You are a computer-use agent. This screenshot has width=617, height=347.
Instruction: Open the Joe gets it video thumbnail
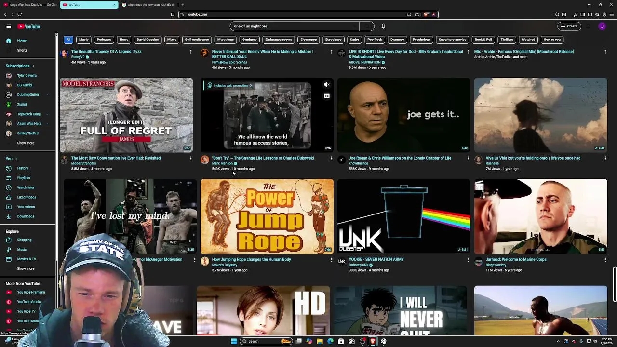(404, 115)
